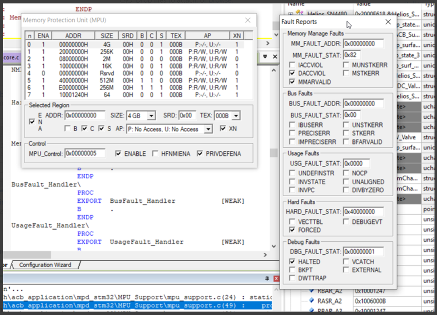Click the HARD_FAULT_STAT field
437x315 pixels.
(x=363, y=212)
